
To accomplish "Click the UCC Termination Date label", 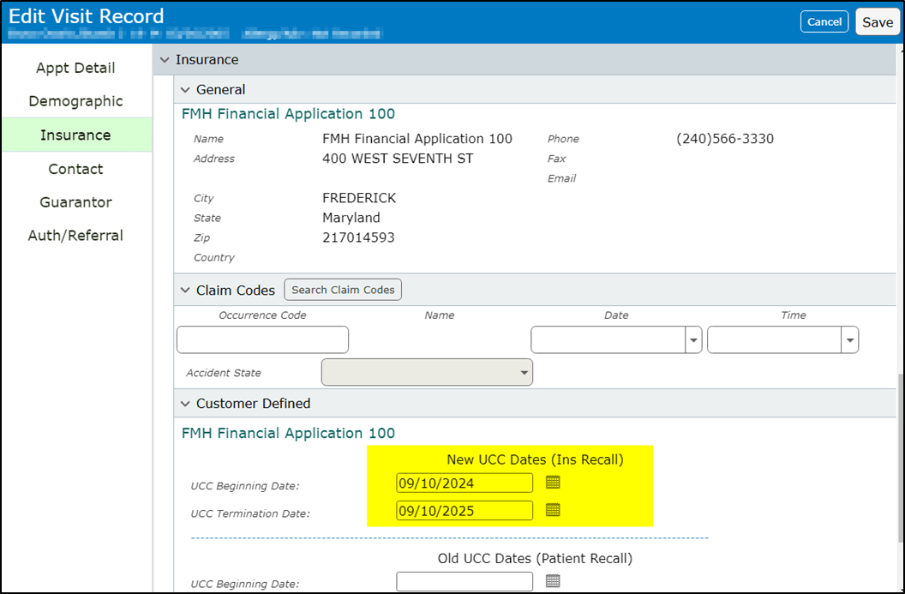I will point(250,513).
